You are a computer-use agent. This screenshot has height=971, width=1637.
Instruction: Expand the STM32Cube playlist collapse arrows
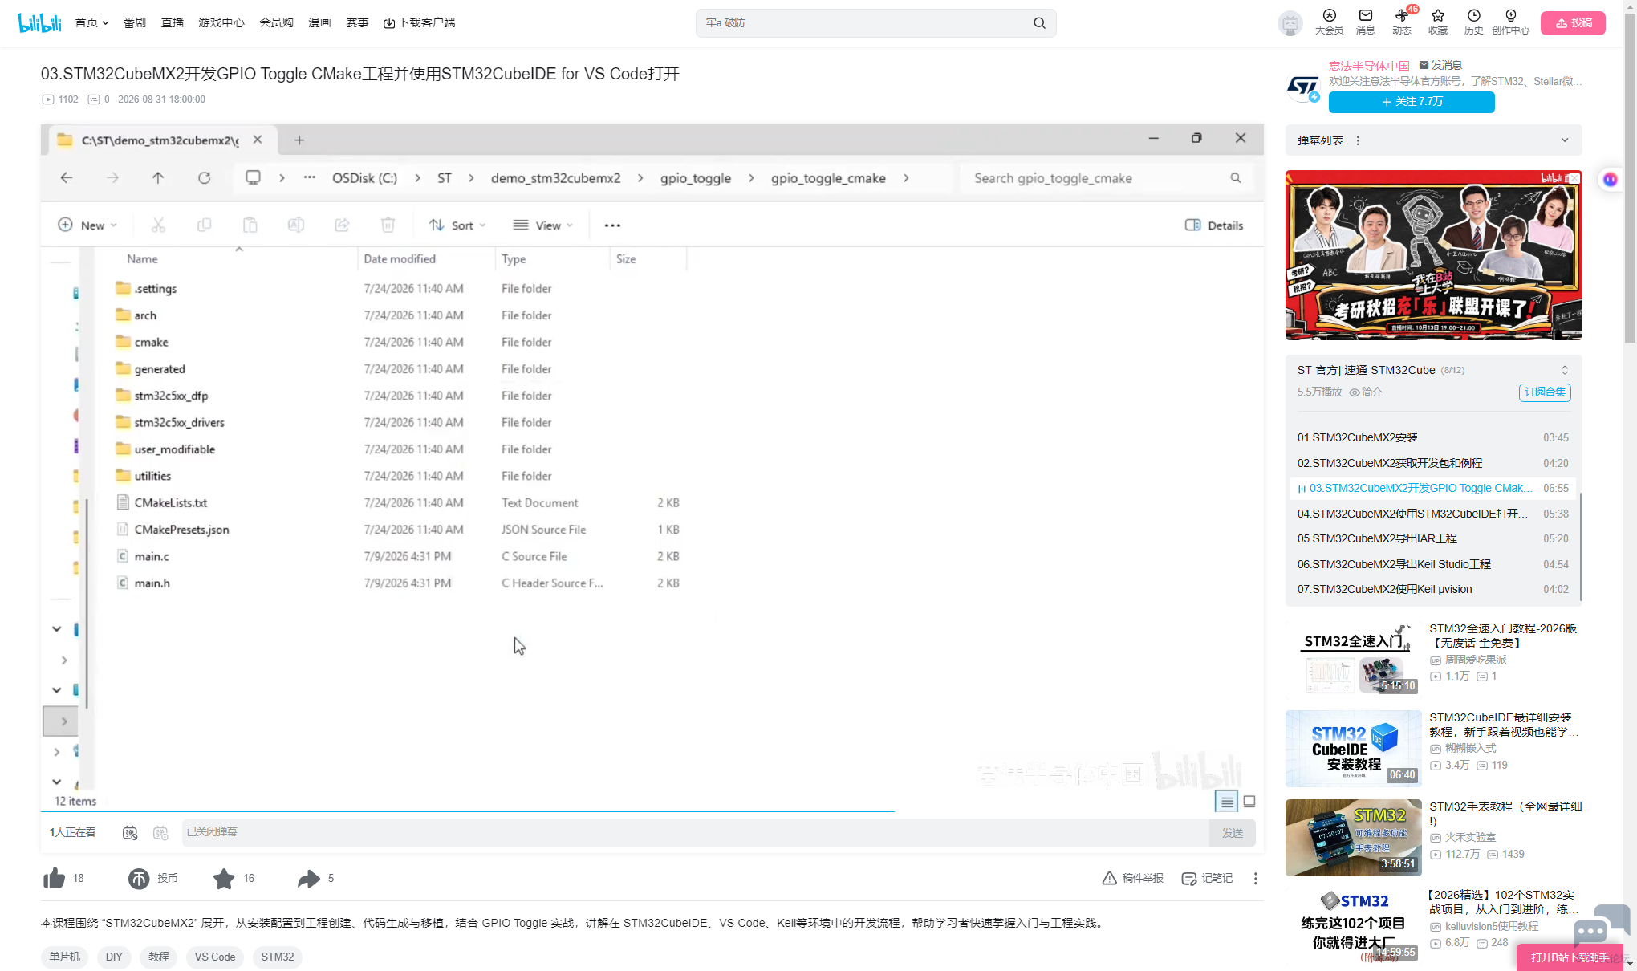(1564, 370)
